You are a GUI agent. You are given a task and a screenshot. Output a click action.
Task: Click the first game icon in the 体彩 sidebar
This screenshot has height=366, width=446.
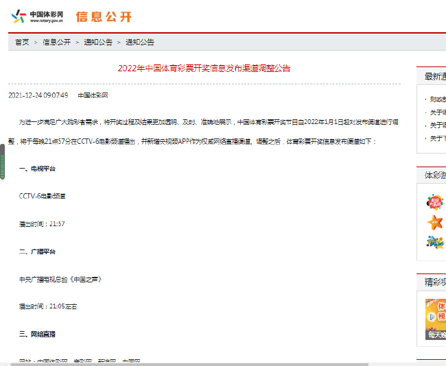[434, 202]
